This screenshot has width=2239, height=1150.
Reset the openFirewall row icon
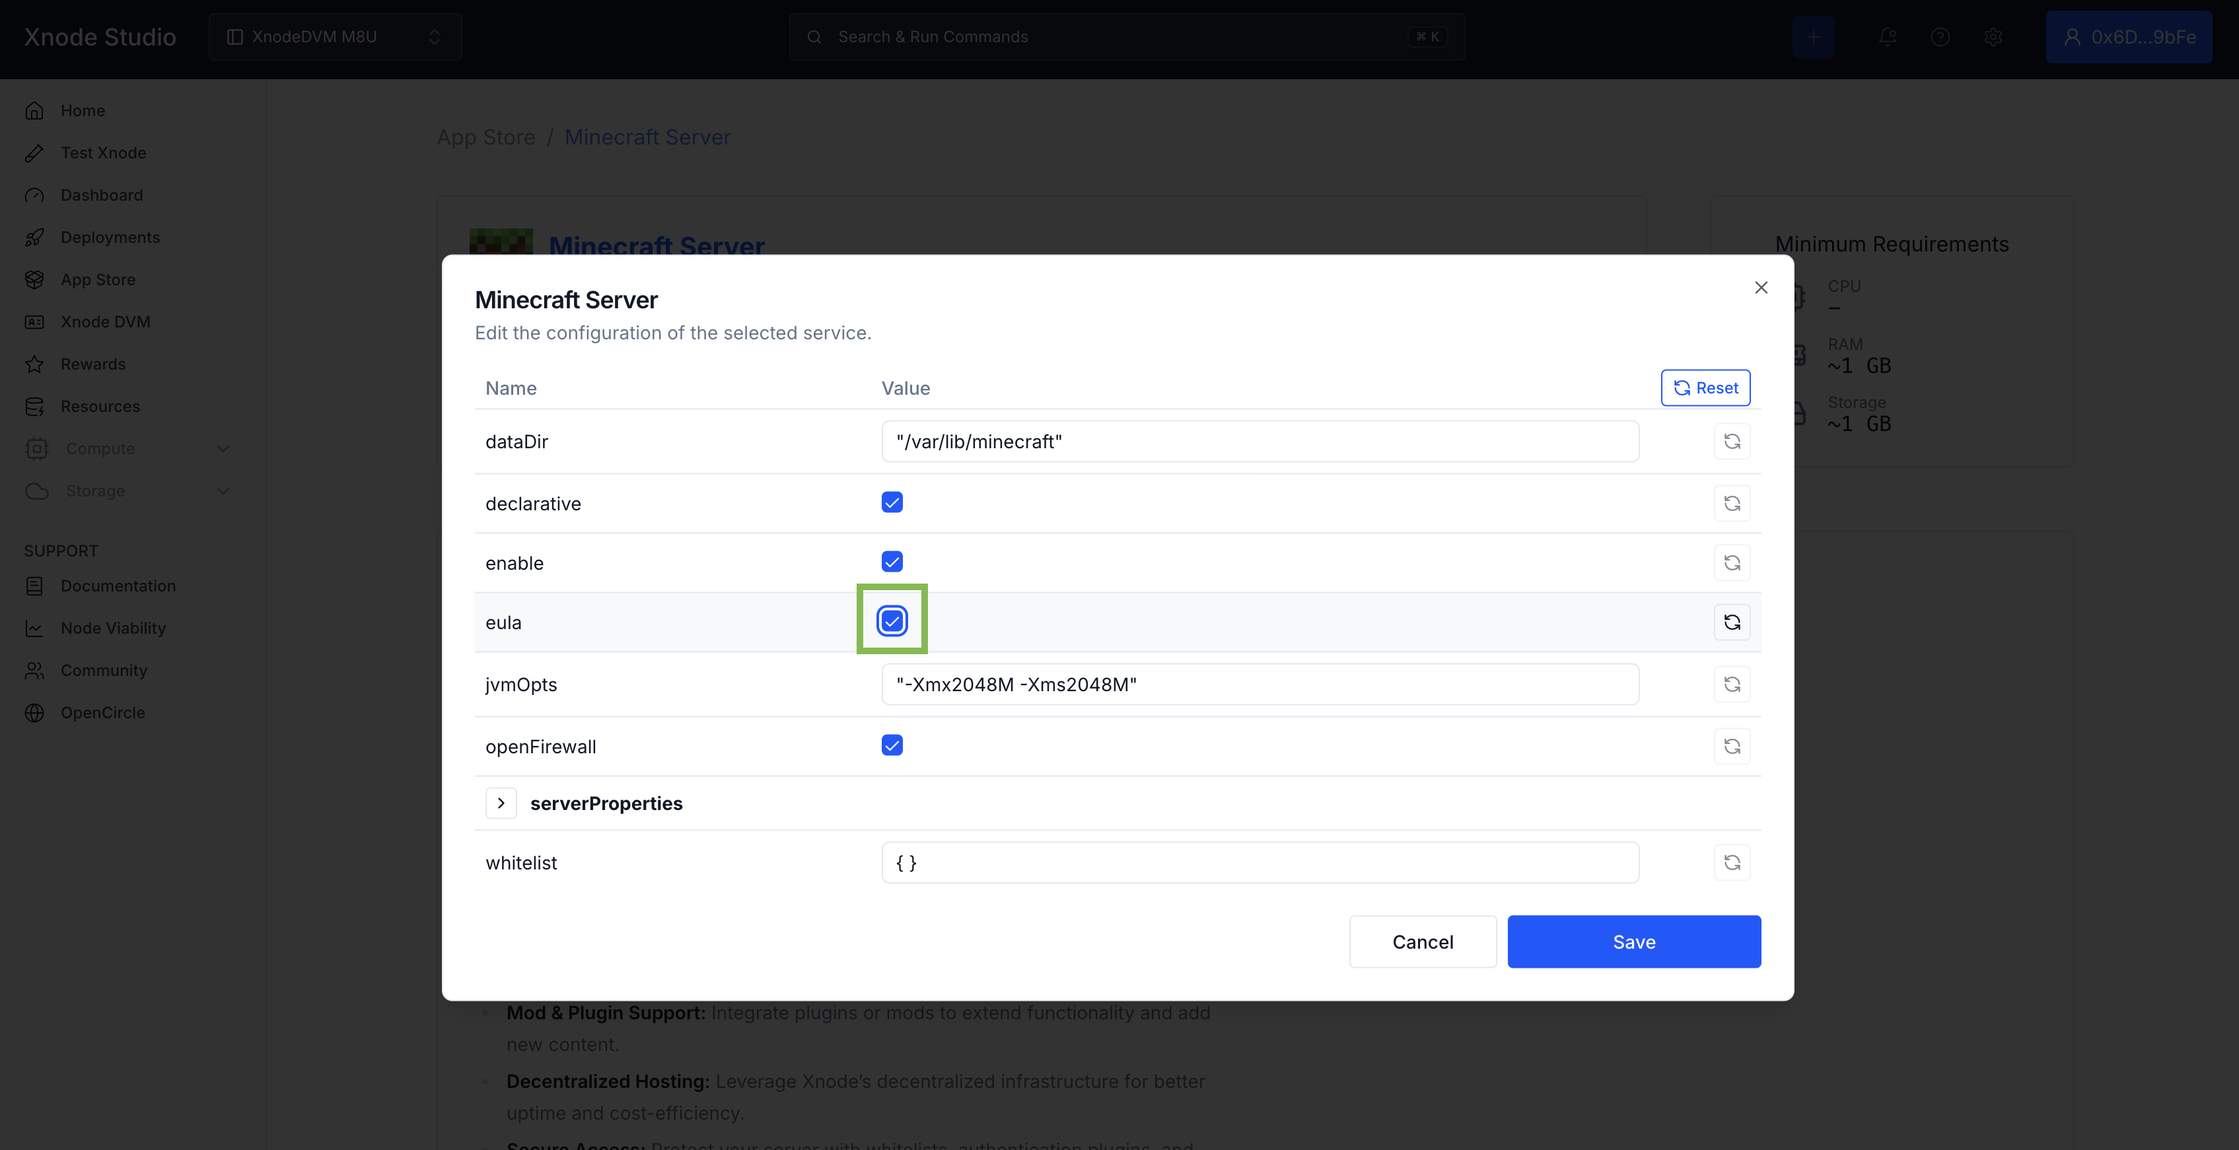[x=1731, y=746]
